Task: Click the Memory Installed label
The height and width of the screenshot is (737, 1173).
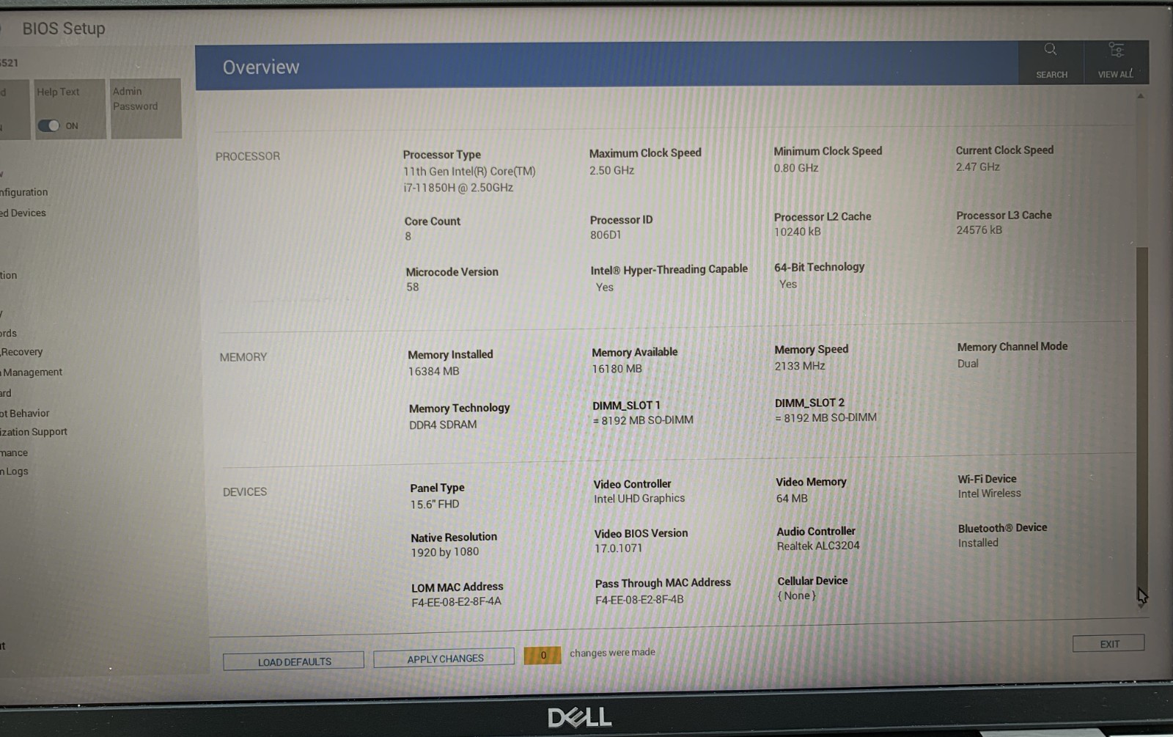Action: coord(450,354)
